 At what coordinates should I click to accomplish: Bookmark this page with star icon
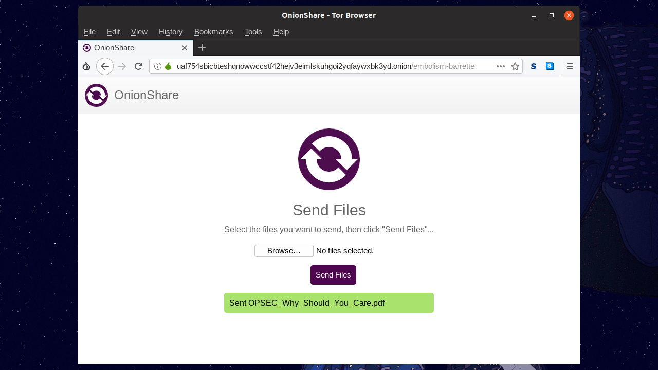(x=515, y=66)
